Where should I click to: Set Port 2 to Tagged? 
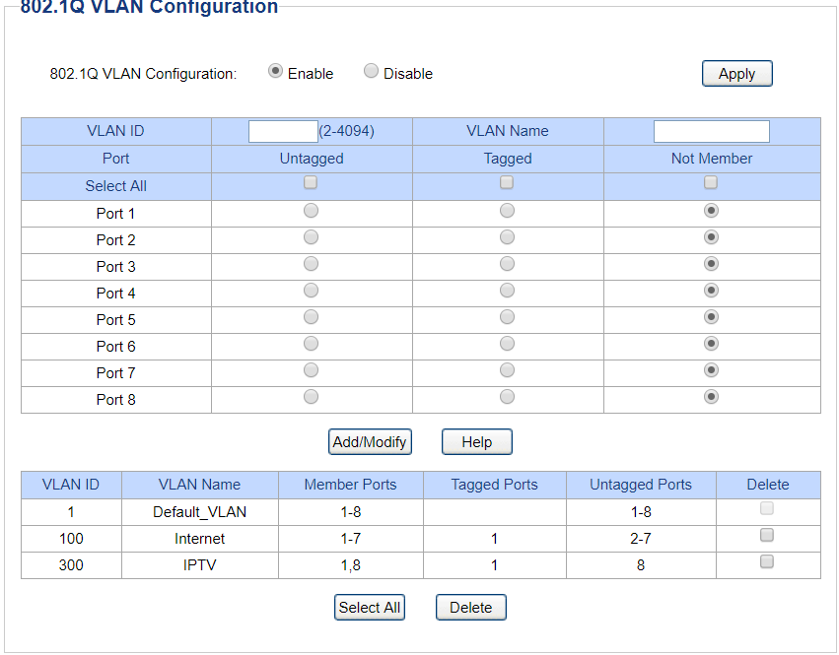click(x=507, y=237)
